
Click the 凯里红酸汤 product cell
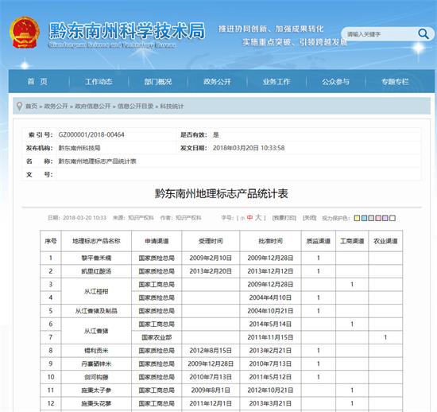(x=96, y=271)
